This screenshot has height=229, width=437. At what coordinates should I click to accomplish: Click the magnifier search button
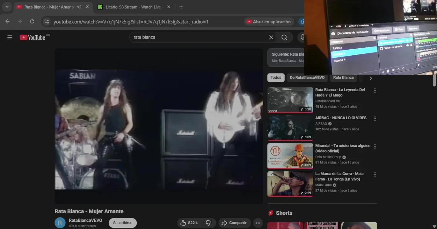click(284, 38)
